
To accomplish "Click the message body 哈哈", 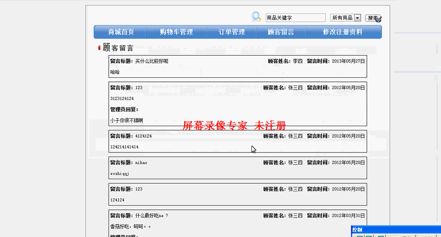I will coord(115,72).
